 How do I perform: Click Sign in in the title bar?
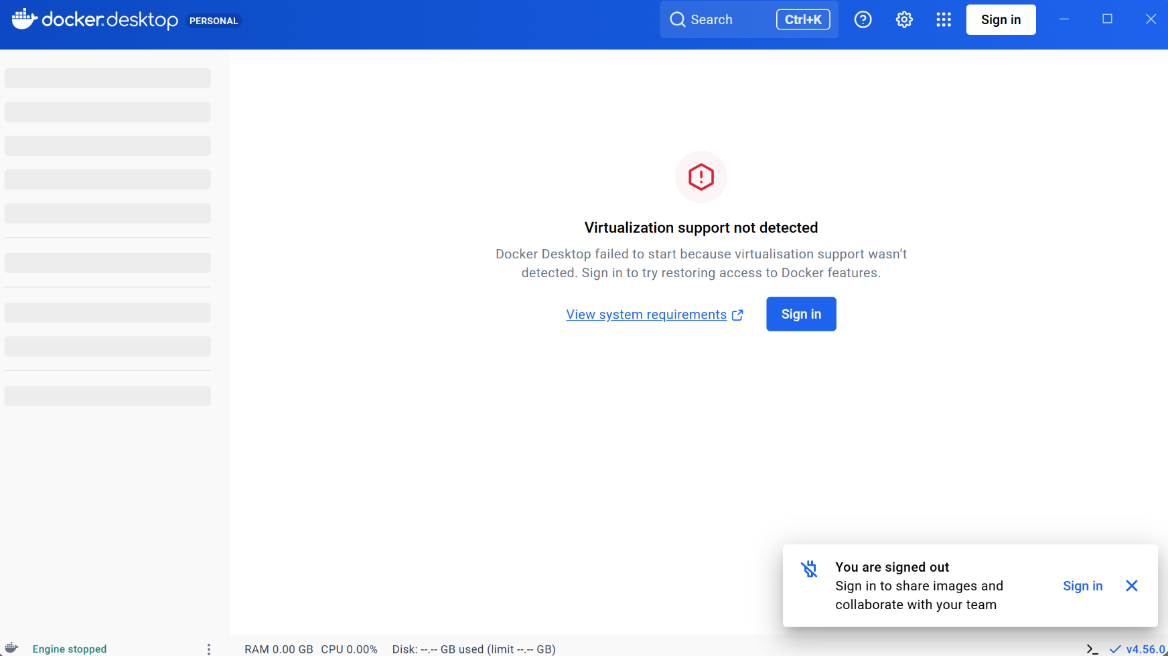click(x=1001, y=19)
